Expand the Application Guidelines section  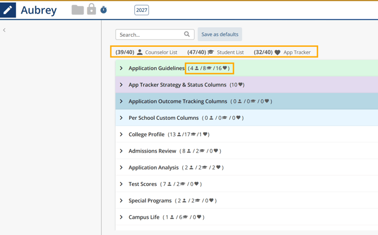click(121, 68)
